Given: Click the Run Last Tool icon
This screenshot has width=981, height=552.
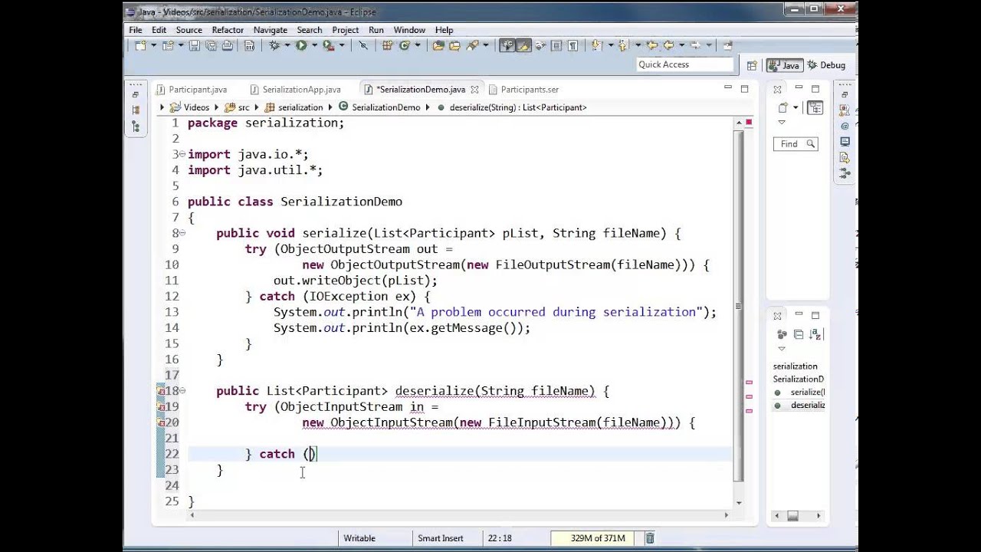Looking at the screenshot, I should point(328,46).
